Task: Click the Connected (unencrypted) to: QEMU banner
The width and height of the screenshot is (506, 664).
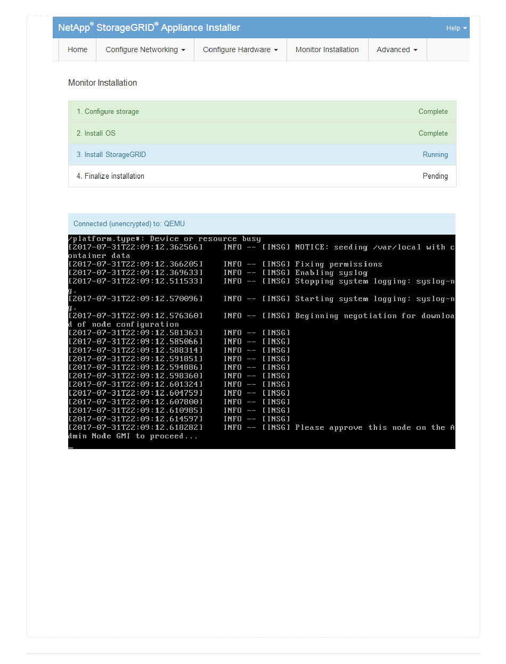Action: pyautogui.click(x=262, y=224)
